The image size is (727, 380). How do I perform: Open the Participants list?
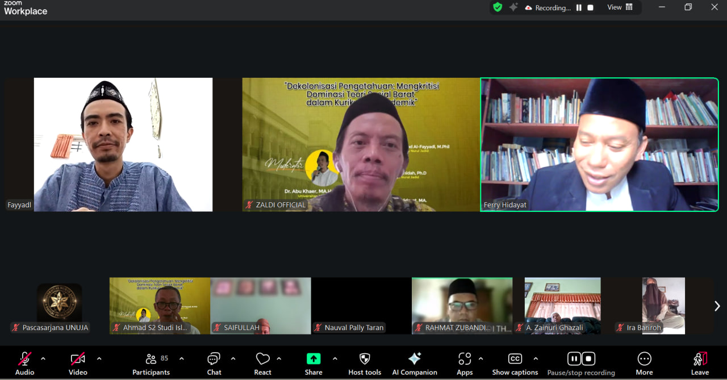coord(151,364)
